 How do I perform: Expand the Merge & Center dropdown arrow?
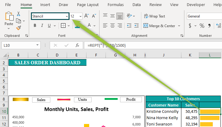[x=179, y=26]
